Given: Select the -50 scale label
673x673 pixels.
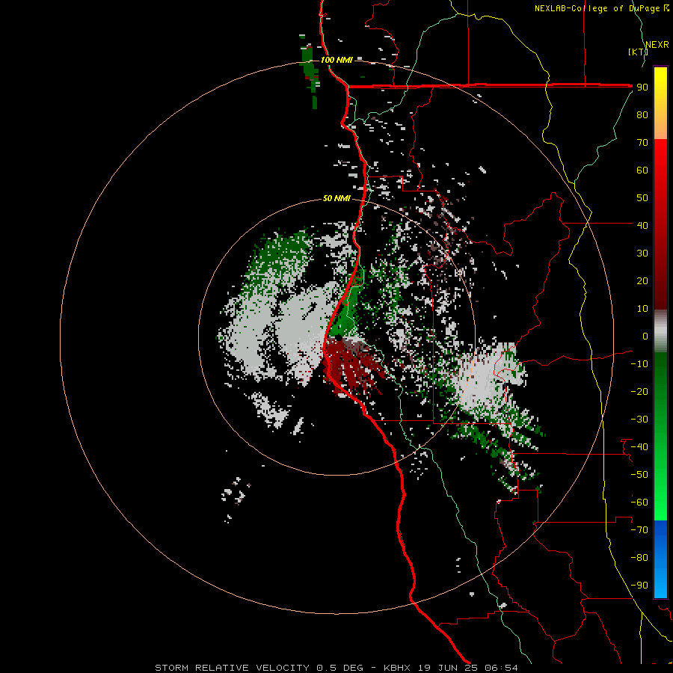Looking at the screenshot, I should [639, 474].
